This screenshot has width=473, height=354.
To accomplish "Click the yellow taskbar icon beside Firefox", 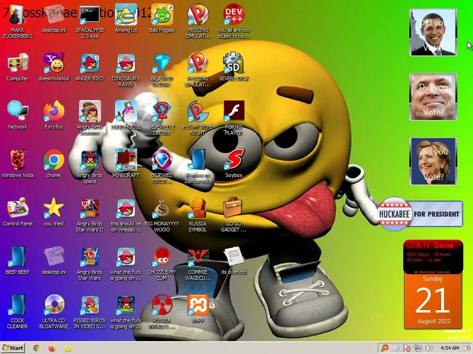I will coord(68,348).
